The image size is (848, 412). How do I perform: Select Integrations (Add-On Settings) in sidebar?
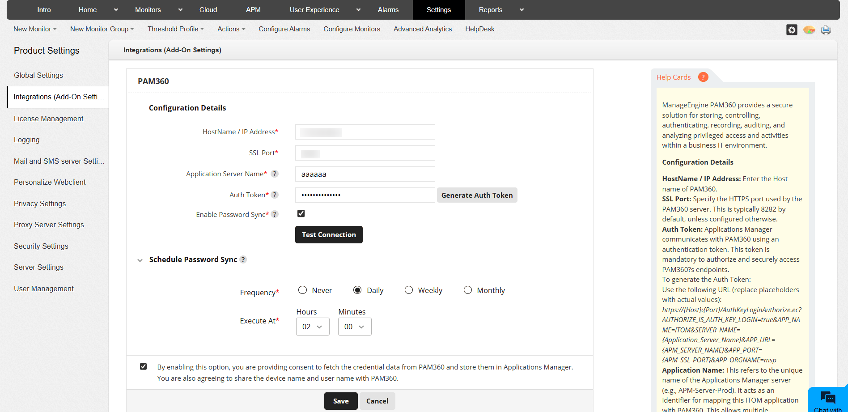pyautogui.click(x=59, y=97)
